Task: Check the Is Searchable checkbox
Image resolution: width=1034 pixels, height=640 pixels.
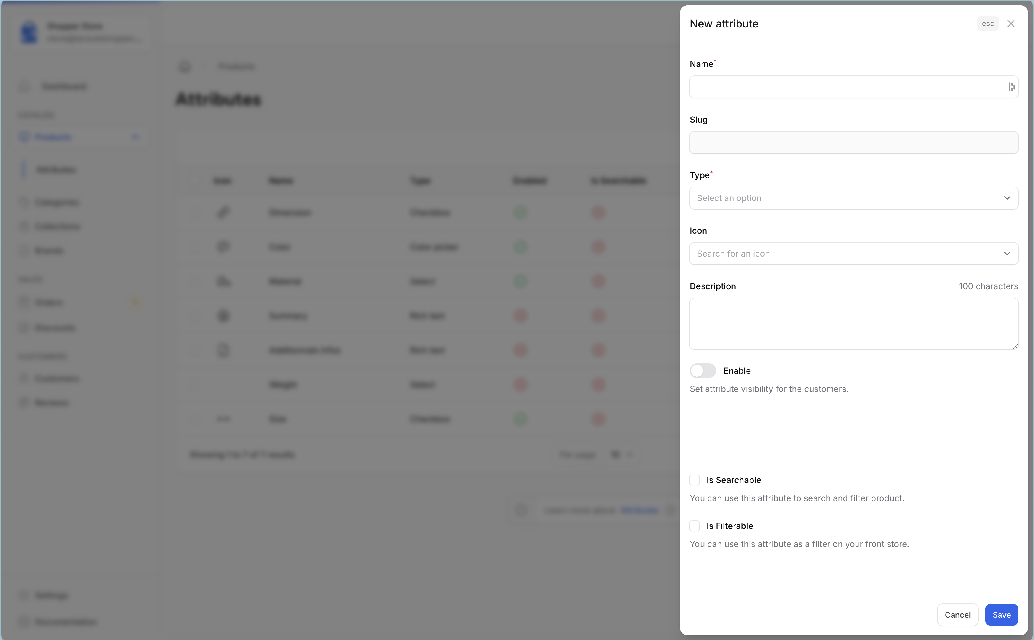Action: click(694, 480)
